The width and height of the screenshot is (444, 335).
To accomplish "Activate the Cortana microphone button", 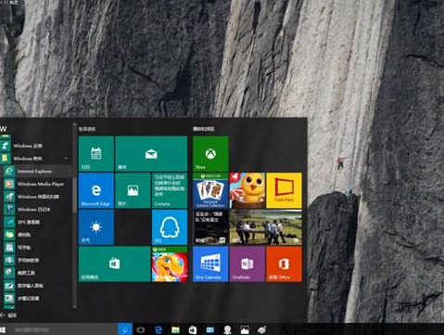I will (x=125, y=329).
